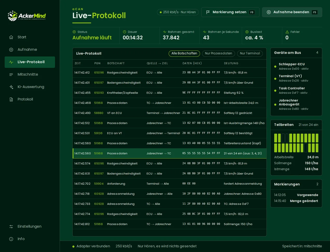This screenshot has width=330, height=252.
Task: Filter to Nur Prozessdaten
Action: point(218,53)
